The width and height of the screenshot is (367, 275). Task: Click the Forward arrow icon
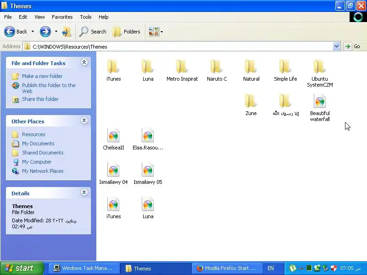point(45,32)
